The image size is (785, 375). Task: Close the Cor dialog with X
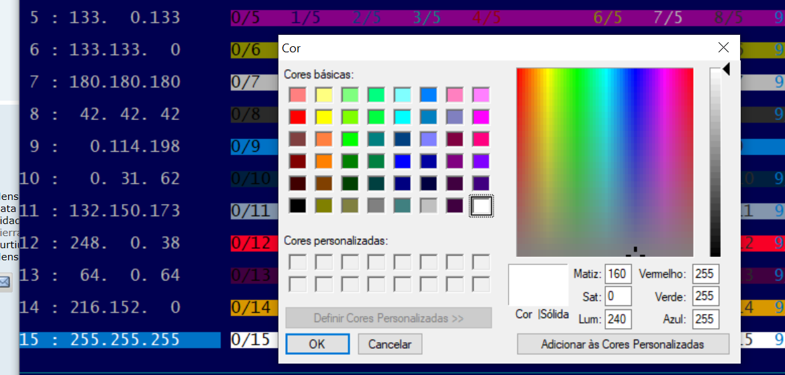pos(723,48)
